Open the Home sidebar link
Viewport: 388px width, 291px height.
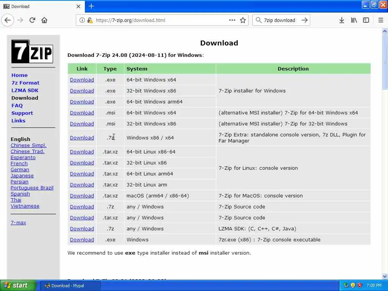(20, 75)
